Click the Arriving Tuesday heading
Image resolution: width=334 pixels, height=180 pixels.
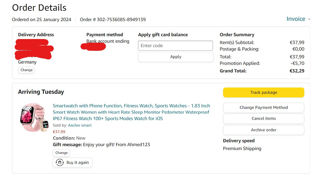pos(41,92)
